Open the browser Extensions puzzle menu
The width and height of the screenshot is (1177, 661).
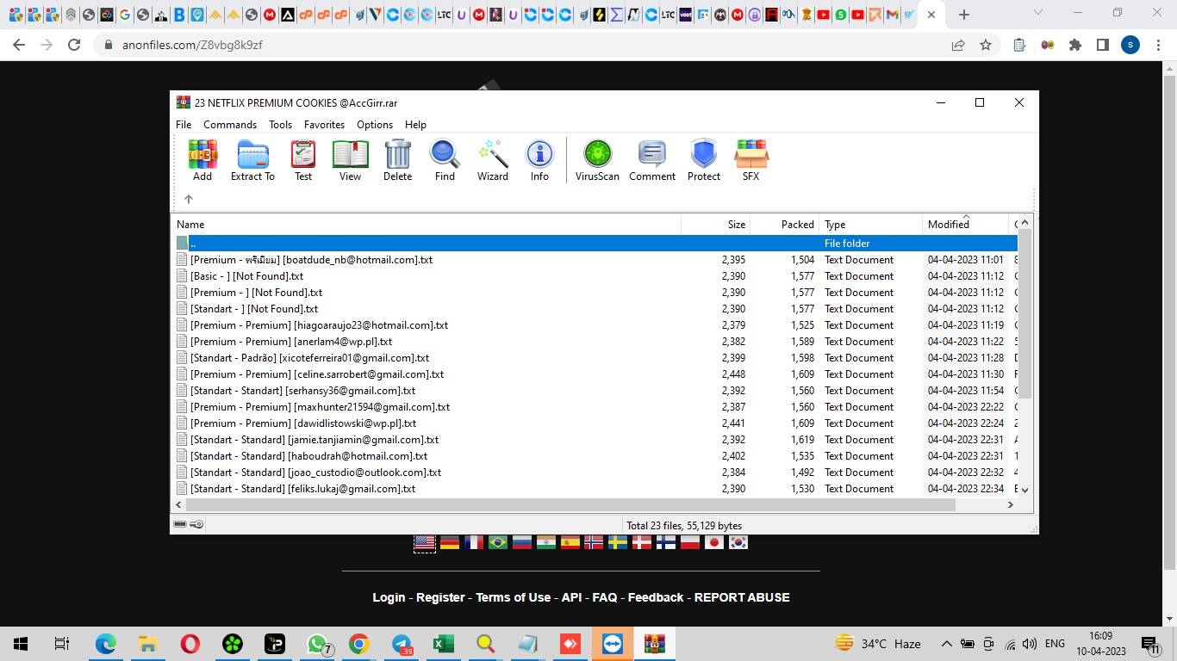tap(1075, 45)
